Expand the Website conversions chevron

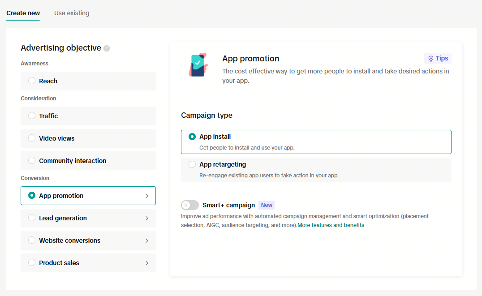click(x=147, y=240)
